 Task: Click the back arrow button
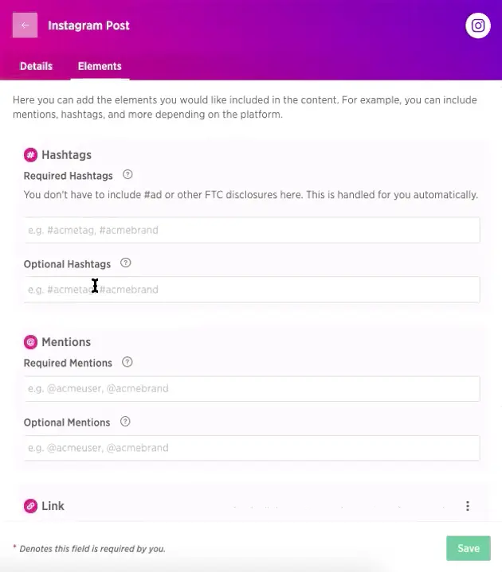25,25
